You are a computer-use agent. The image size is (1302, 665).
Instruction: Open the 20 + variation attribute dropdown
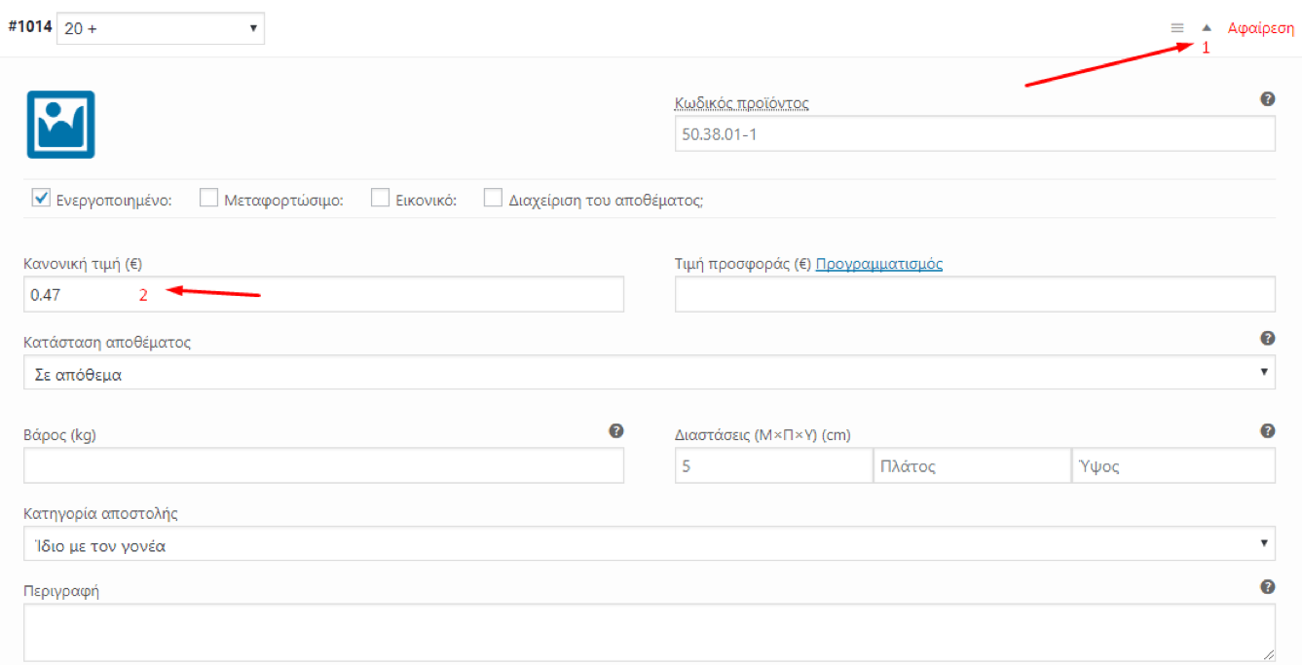click(161, 29)
